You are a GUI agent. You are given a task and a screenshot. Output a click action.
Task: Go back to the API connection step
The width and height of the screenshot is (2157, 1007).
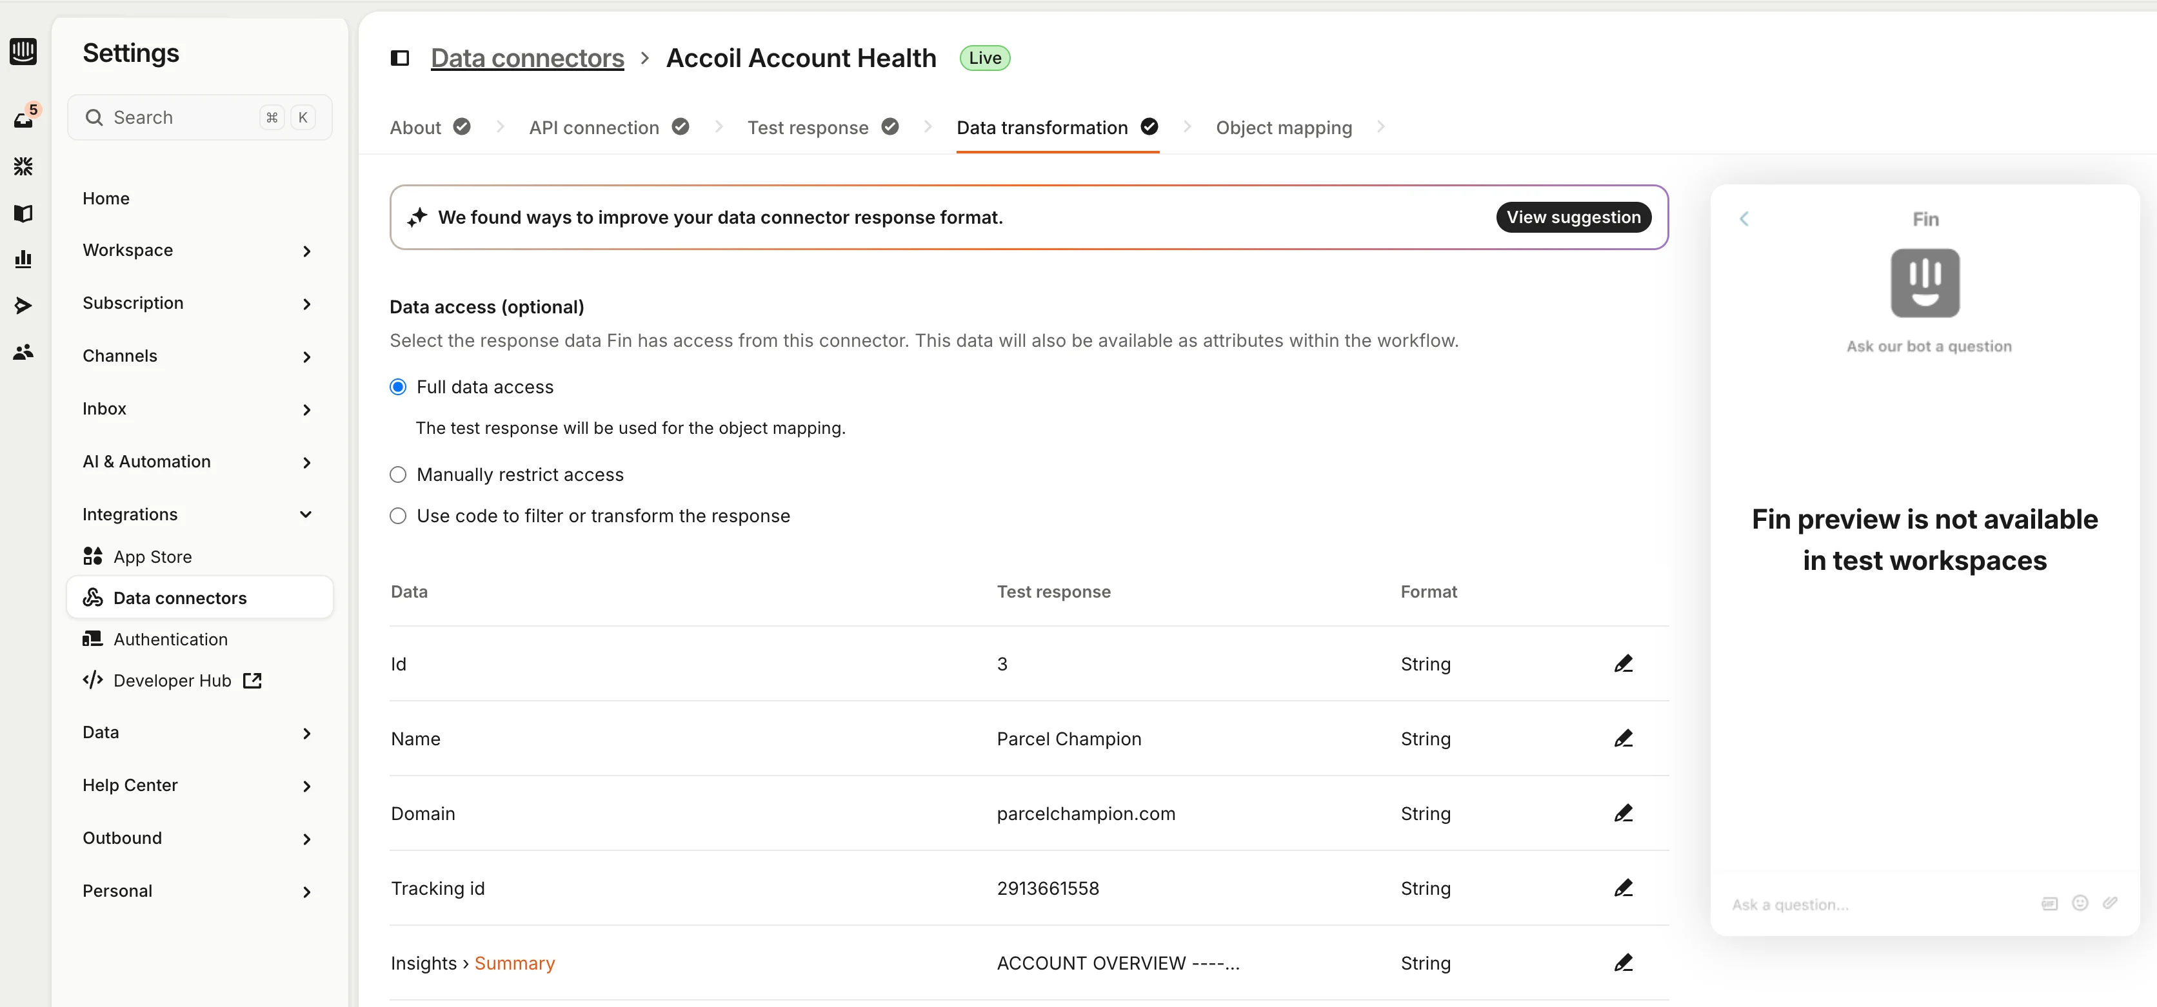[595, 127]
